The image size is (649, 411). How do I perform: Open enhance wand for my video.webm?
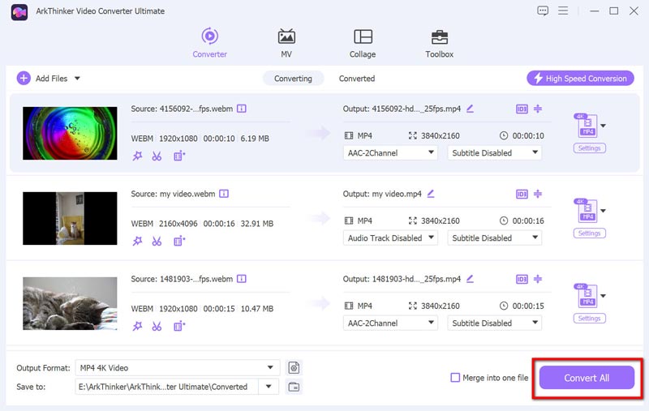click(137, 241)
